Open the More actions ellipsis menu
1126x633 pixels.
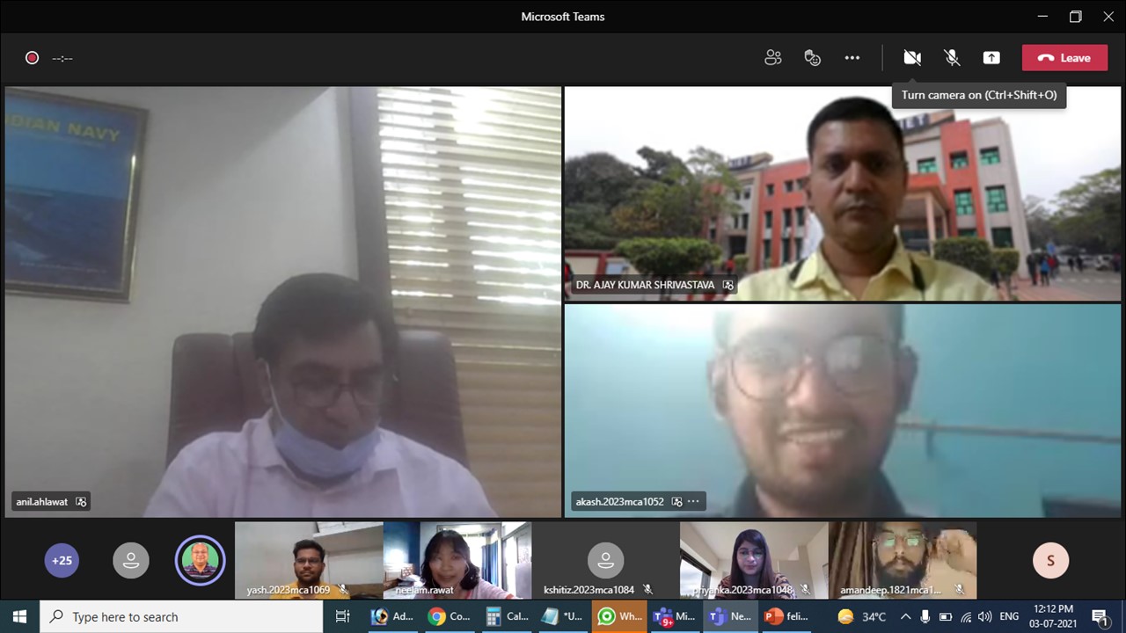(x=852, y=58)
